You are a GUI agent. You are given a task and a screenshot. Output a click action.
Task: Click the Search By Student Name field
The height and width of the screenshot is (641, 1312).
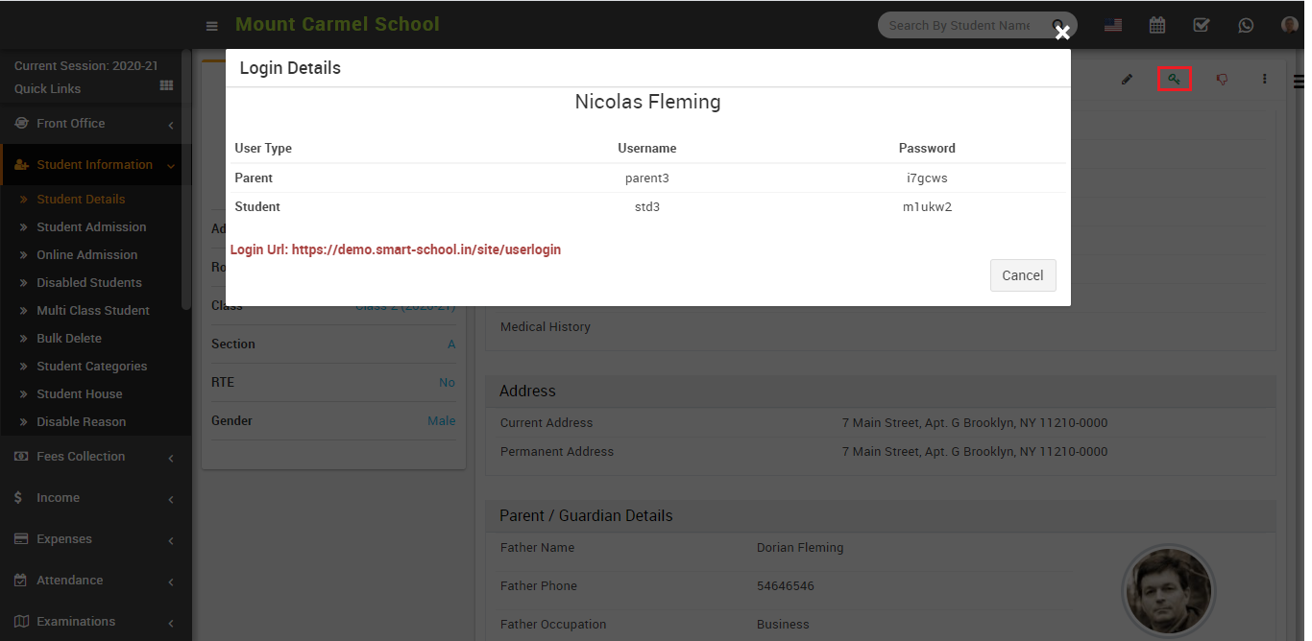point(960,26)
